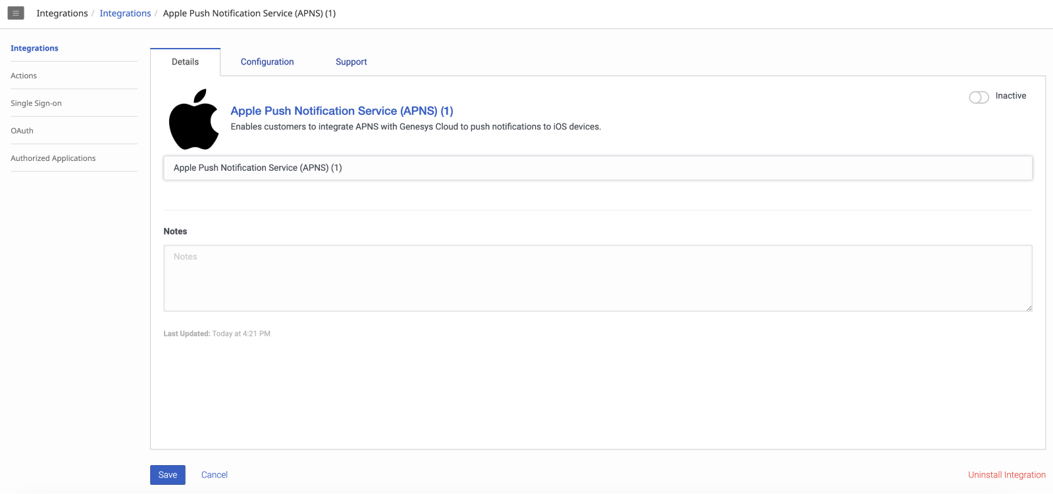1053x494 pixels.
Task: Open Integrations in the sidebar
Action: coord(34,48)
